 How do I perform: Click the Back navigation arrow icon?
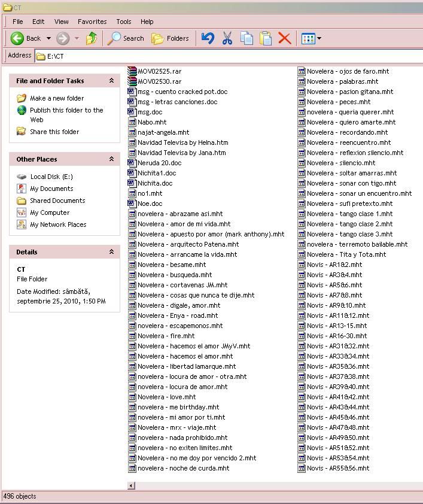(17, 38)
